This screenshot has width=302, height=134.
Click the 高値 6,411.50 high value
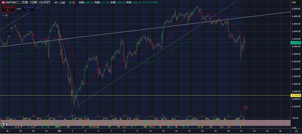(101, 3)
